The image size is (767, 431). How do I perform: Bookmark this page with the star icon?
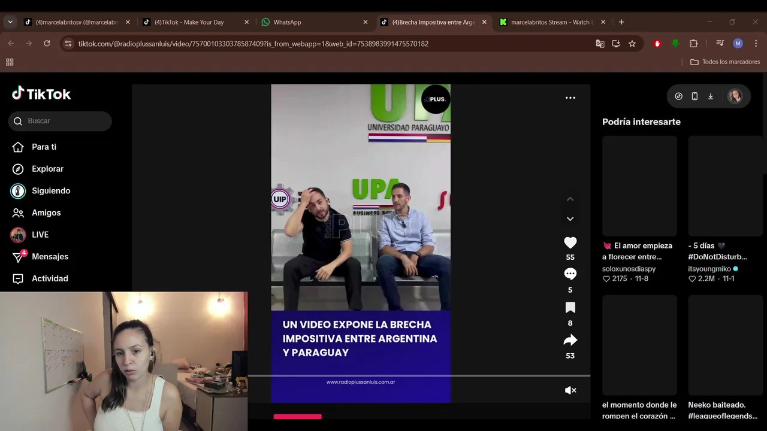(632, 44)
